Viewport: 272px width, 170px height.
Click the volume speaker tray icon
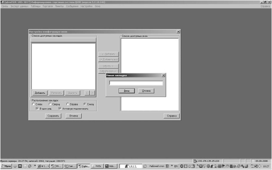pos(260,166)
